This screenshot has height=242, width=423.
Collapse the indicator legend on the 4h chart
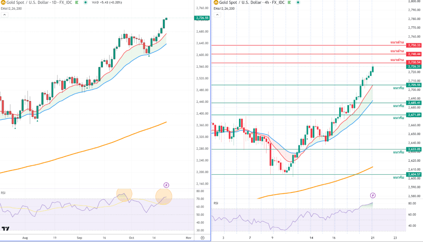click(217, 15)
